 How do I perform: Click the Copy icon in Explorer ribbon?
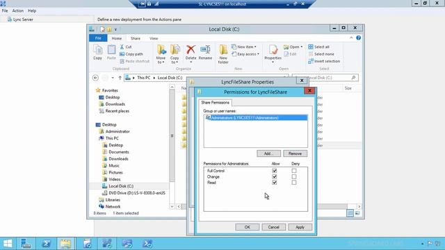[x=97, y=52]
